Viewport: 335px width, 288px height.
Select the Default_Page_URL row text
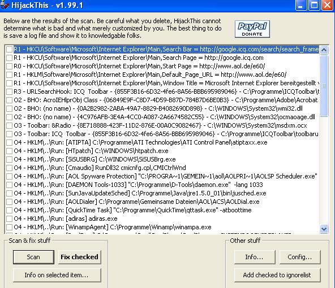[x=150, y=75]
